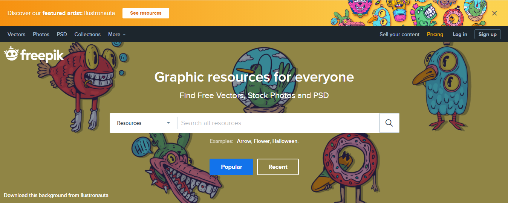This screenshot has height=203, width=508.
Task: Open the Photos menu item
Action: 41,34
